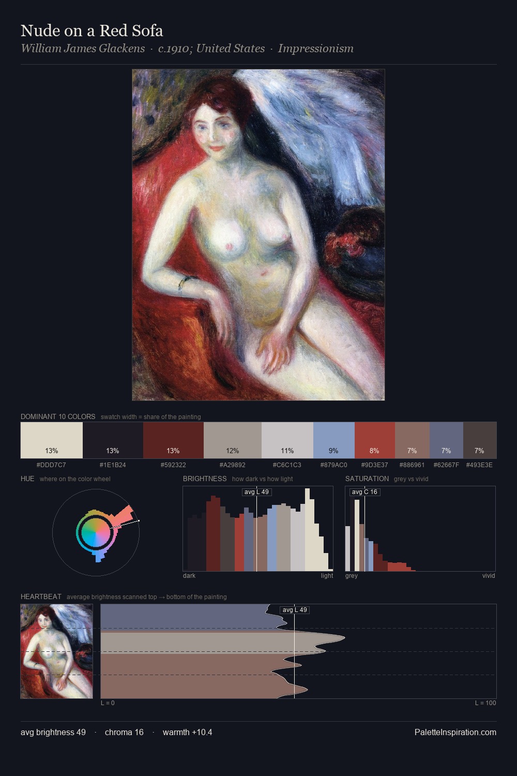Click 'how dark vs how light' caption
This screenshot has height=776, width=517.
[262, 479]
